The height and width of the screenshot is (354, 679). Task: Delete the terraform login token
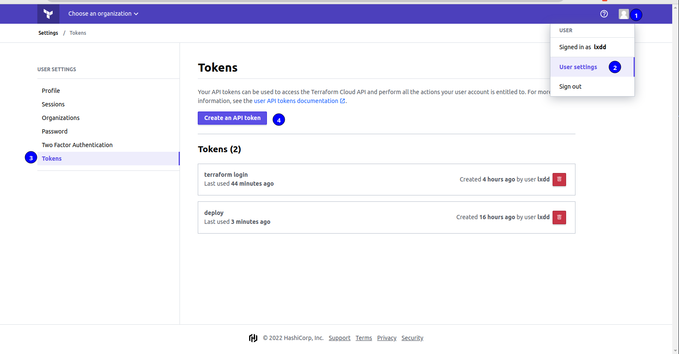pyautogui.click(x=559, y=179)
